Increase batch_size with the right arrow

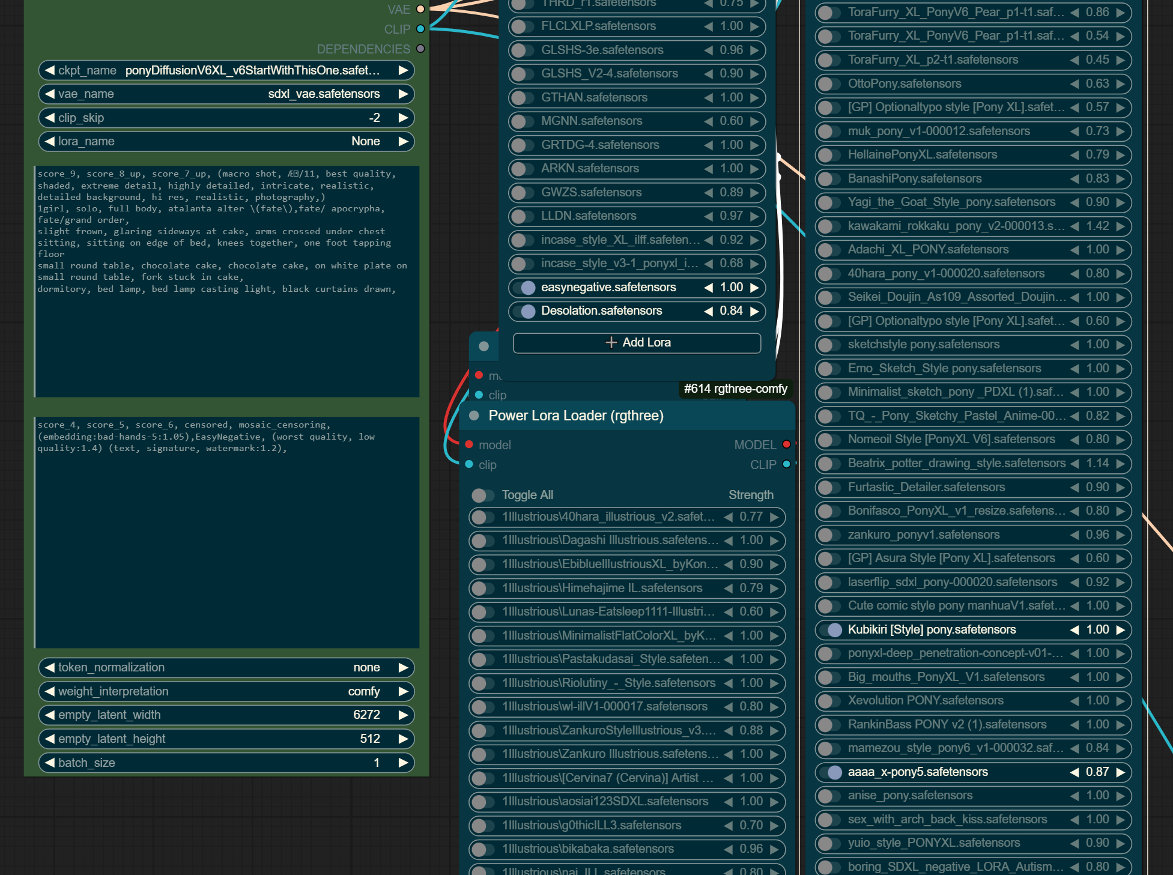pos(403,763)
